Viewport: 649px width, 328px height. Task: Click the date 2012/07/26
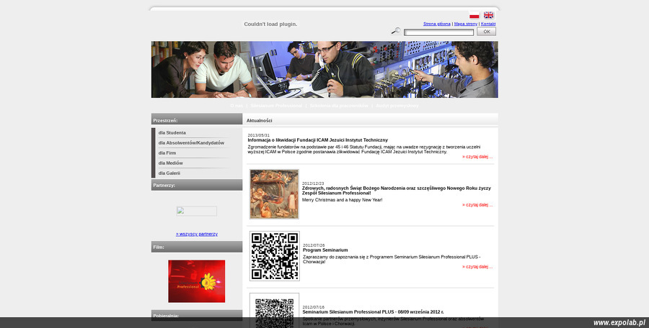pyautogui.click(x=314, y=245)
